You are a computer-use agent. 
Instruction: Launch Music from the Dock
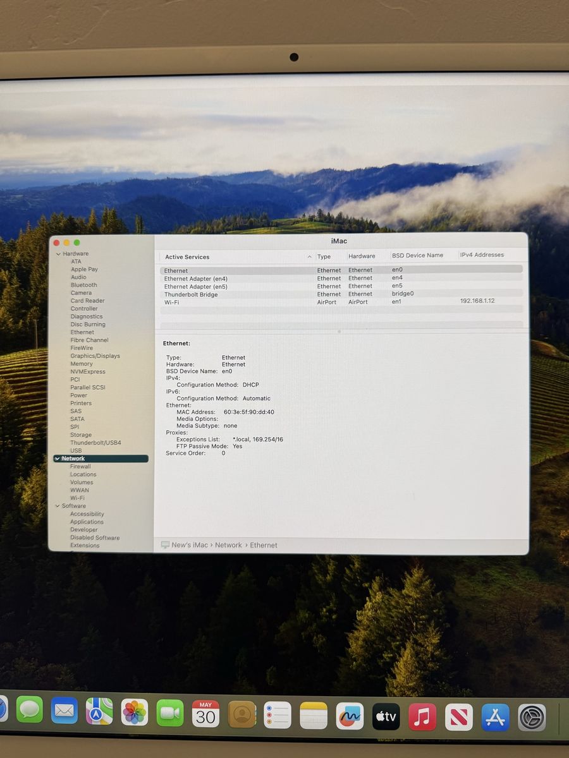[x=422, y=717]
